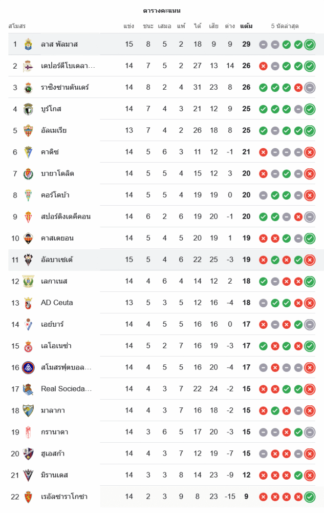Open the Real Sociedad B team link
Image resolution: width=324 pixels, height=513 pixels.
66,389
